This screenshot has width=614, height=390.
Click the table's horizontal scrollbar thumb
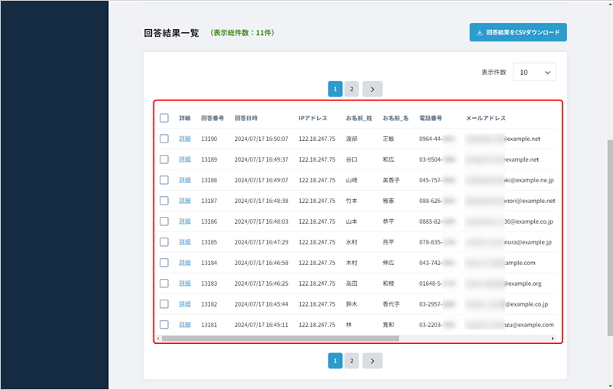(x=280, y=338)
